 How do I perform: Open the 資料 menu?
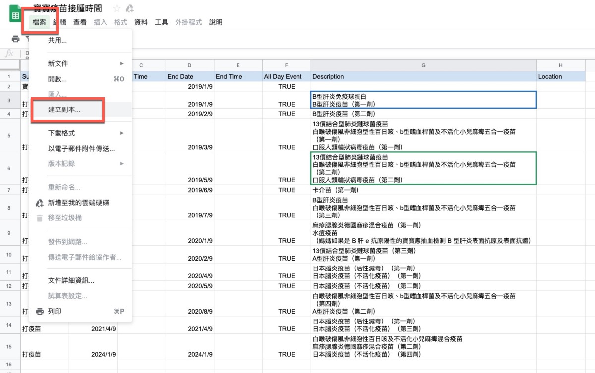tap(141, 22)
